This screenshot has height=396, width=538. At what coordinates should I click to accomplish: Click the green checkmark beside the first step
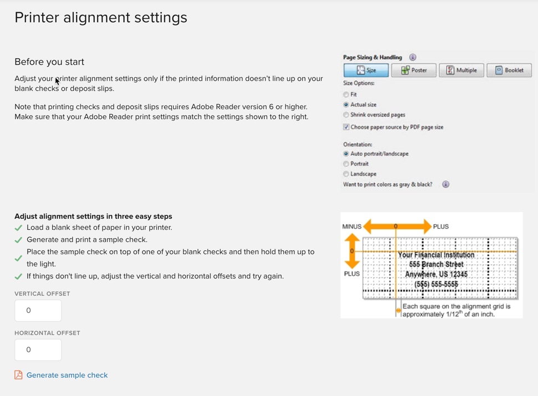(18, 227)
